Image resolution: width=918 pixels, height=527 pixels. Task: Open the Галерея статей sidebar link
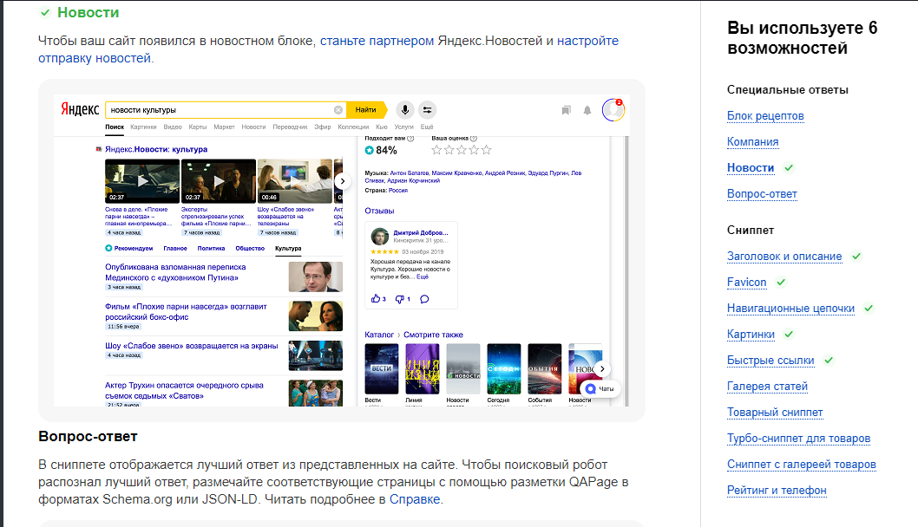(767, 386)
